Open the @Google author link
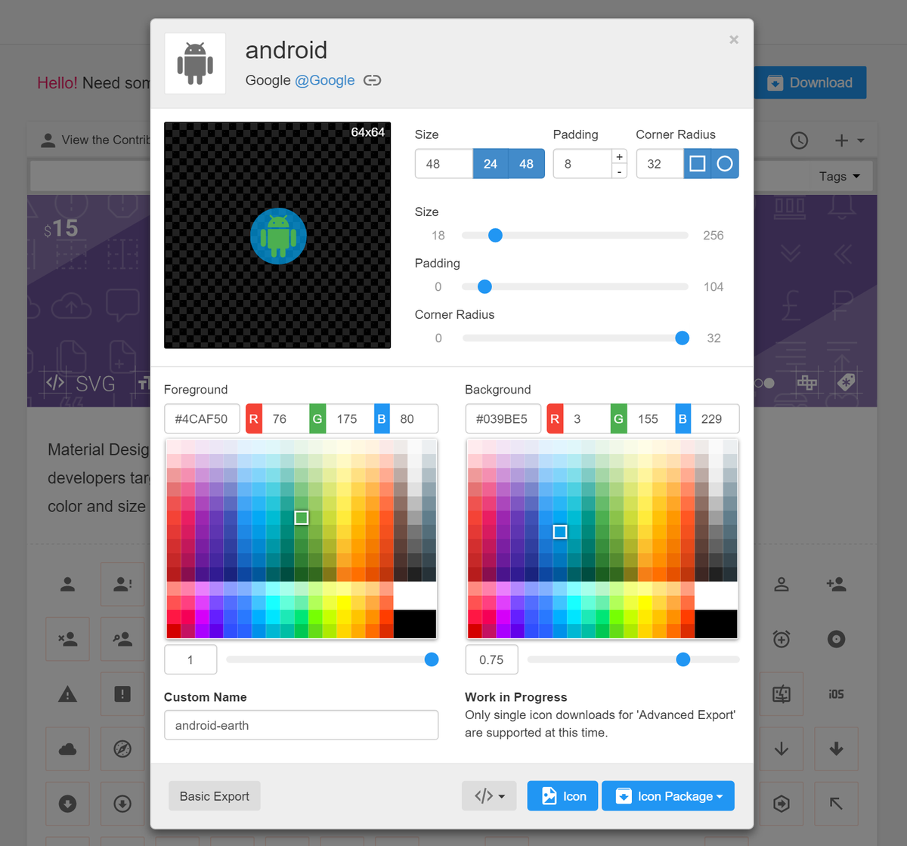The height and width of the screenshot is (846, 907). point(324,80)
